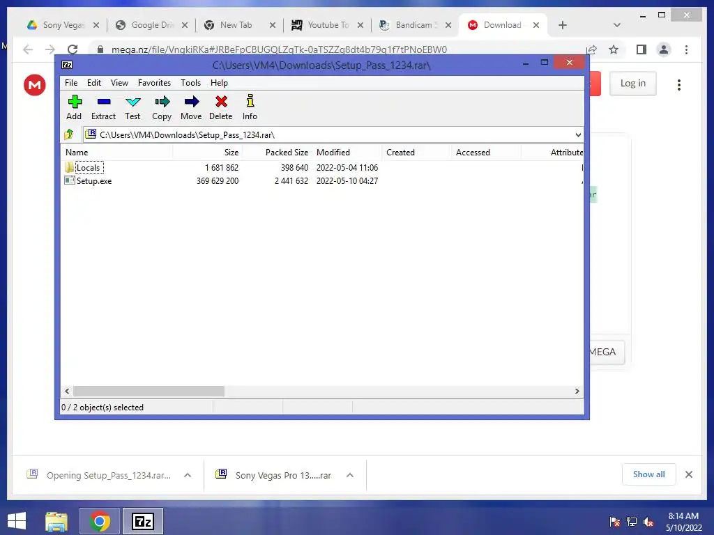Screen dimensions: 714x535
Task: Click the scroll right arrow in file list
Action: (577, 391)
